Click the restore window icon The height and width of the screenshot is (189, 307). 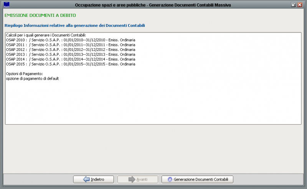pyautogui.click(x=293, y=5)
